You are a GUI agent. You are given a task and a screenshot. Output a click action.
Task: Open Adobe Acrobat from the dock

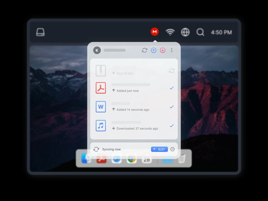pyautogui.click(x=101, y=159)
